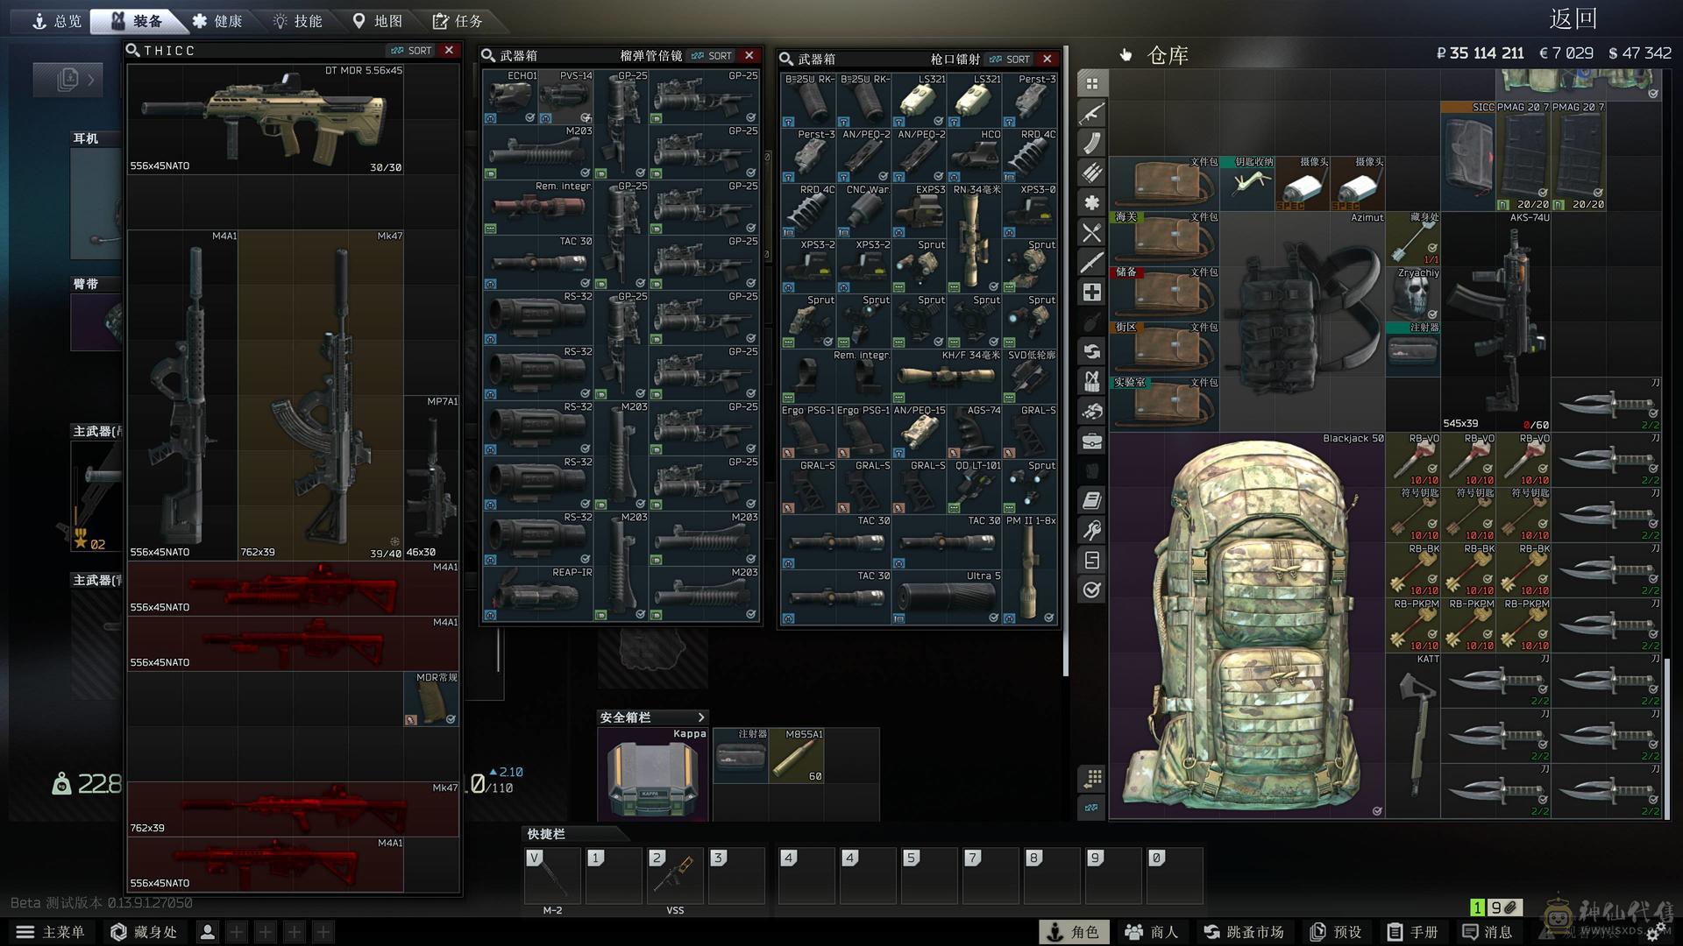
Task: Filter stash by info book icon
Action: pyautogui.click(x=1091, y=501)
